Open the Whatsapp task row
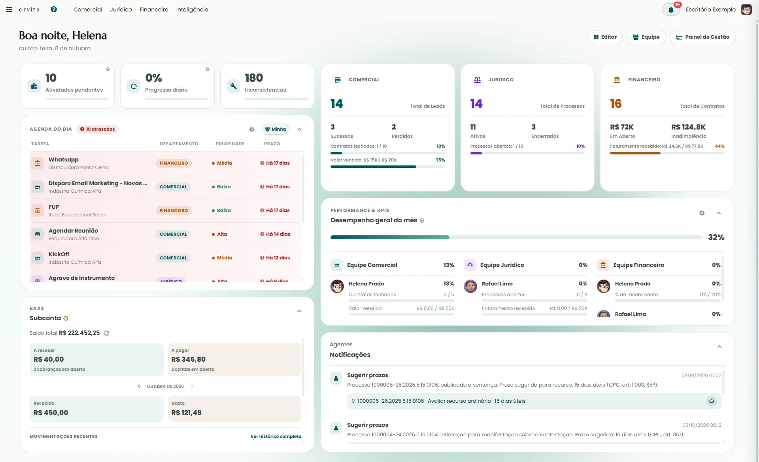Screen dimensions: 759x462 point(165,163)
